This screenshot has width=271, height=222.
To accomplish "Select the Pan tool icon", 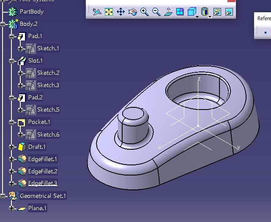I will coord(120,12).
